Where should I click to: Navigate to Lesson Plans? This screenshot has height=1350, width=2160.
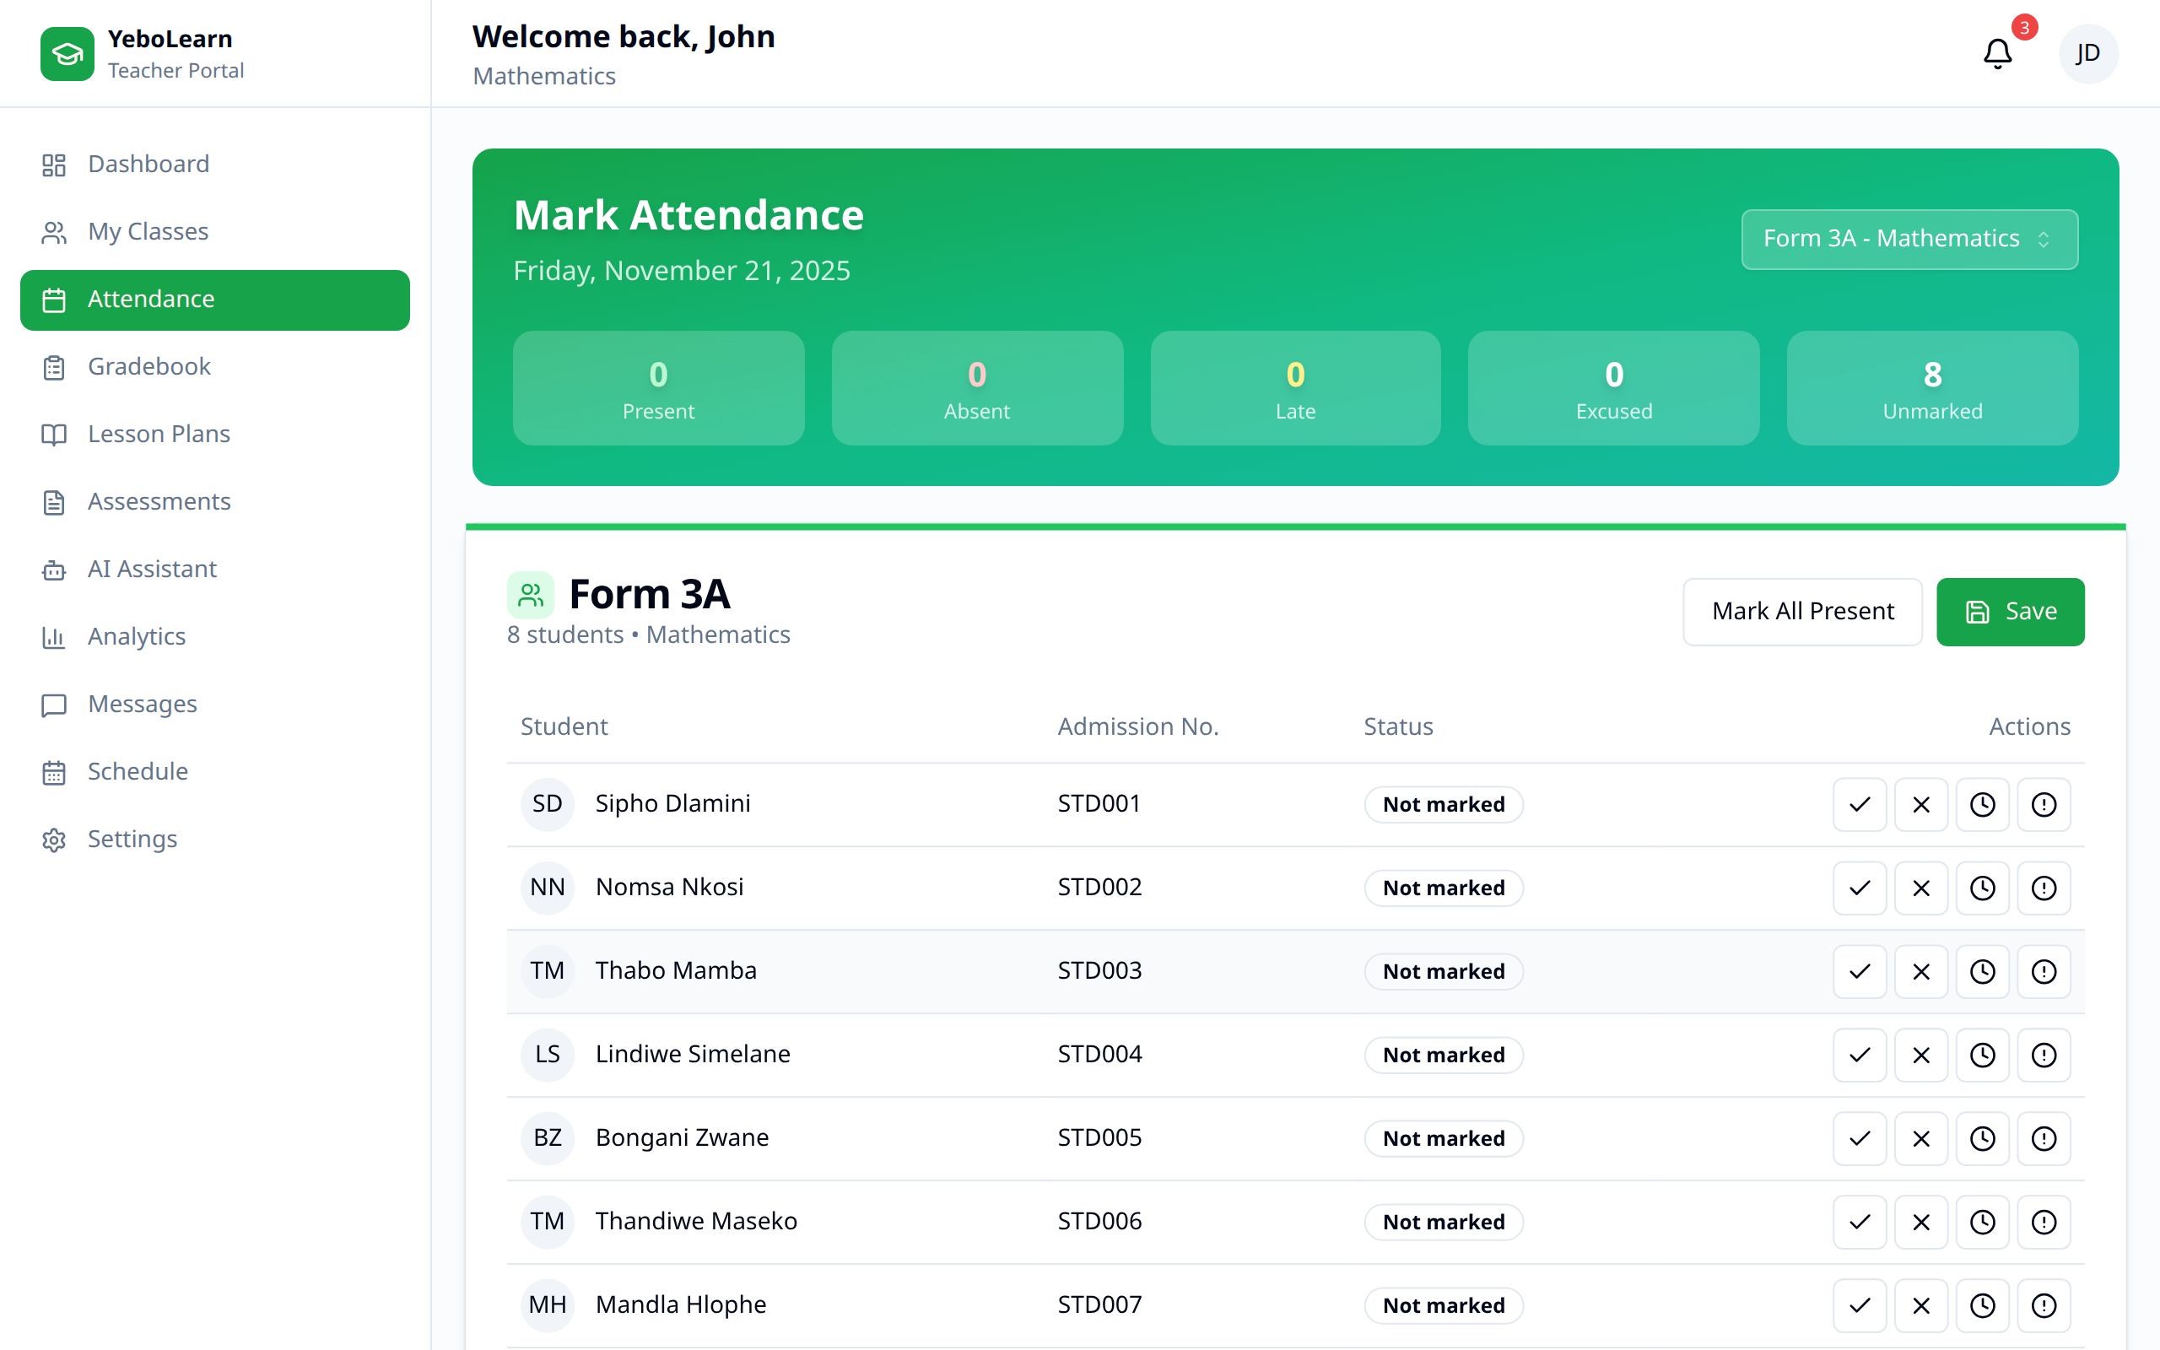pyautogui.click(x=214, y=434)
